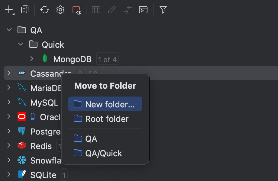Select New folder in Move to Folder menu
The width and height of the screenshot is (278, 181).
(x=105, y=103)
